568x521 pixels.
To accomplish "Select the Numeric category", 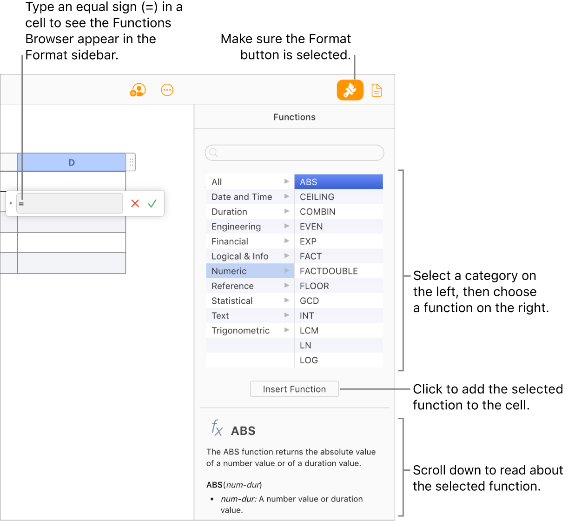I will [229, 271].
